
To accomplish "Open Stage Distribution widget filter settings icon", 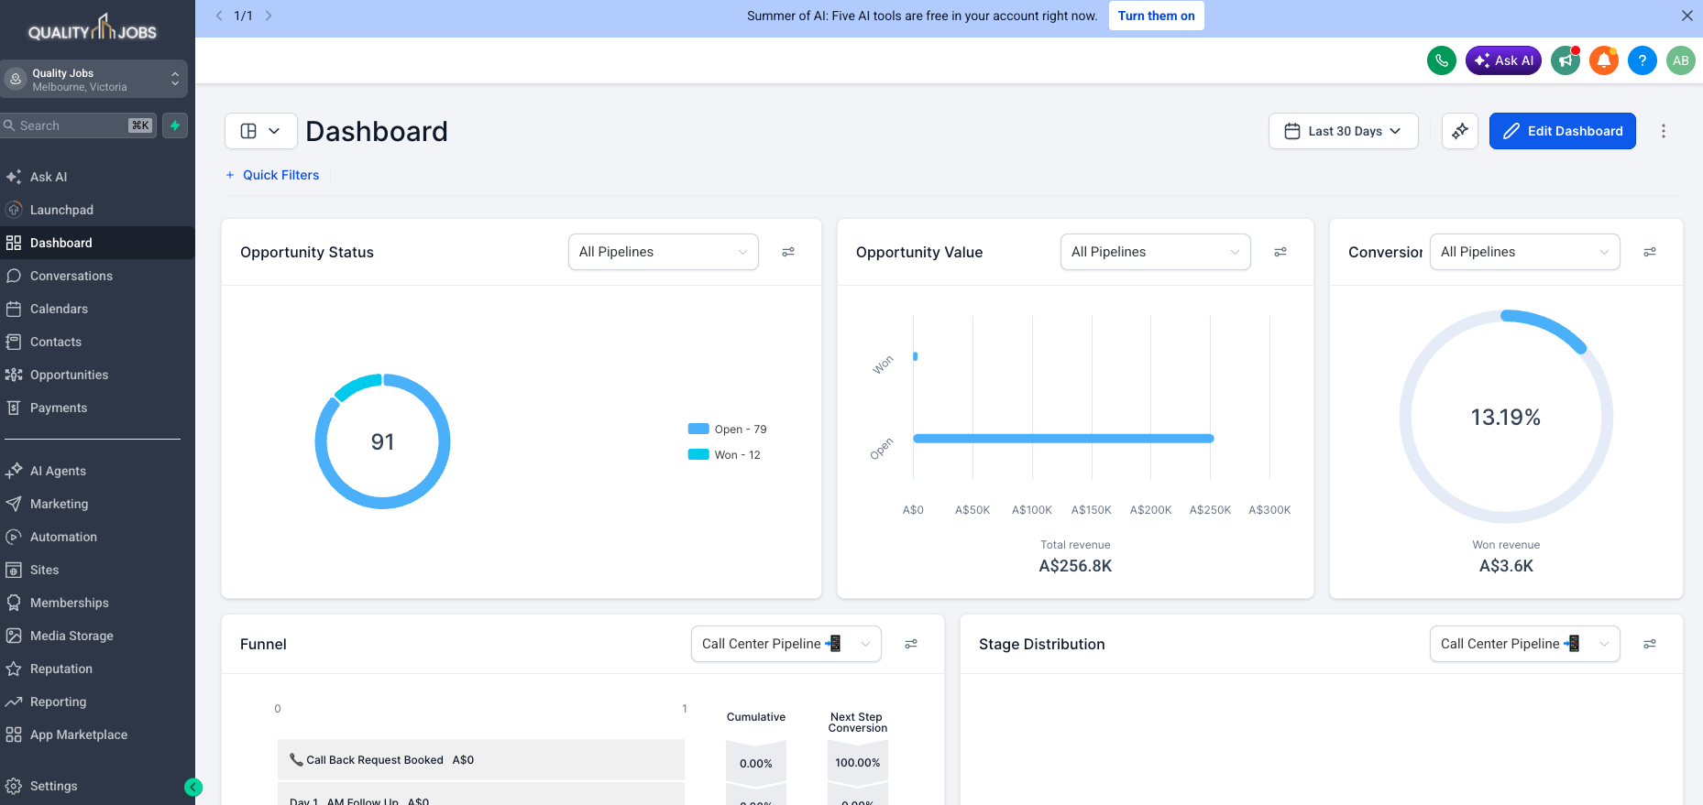I will click(x=1650, y=644).
